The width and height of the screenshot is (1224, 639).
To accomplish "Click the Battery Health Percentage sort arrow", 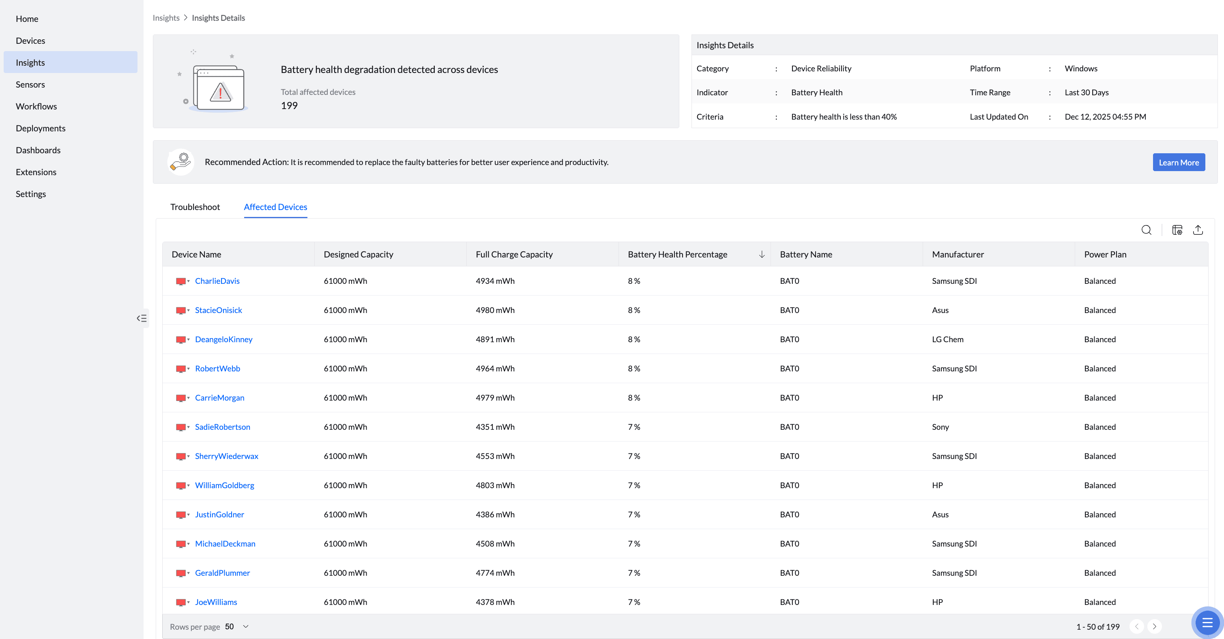I will [762, 254].
